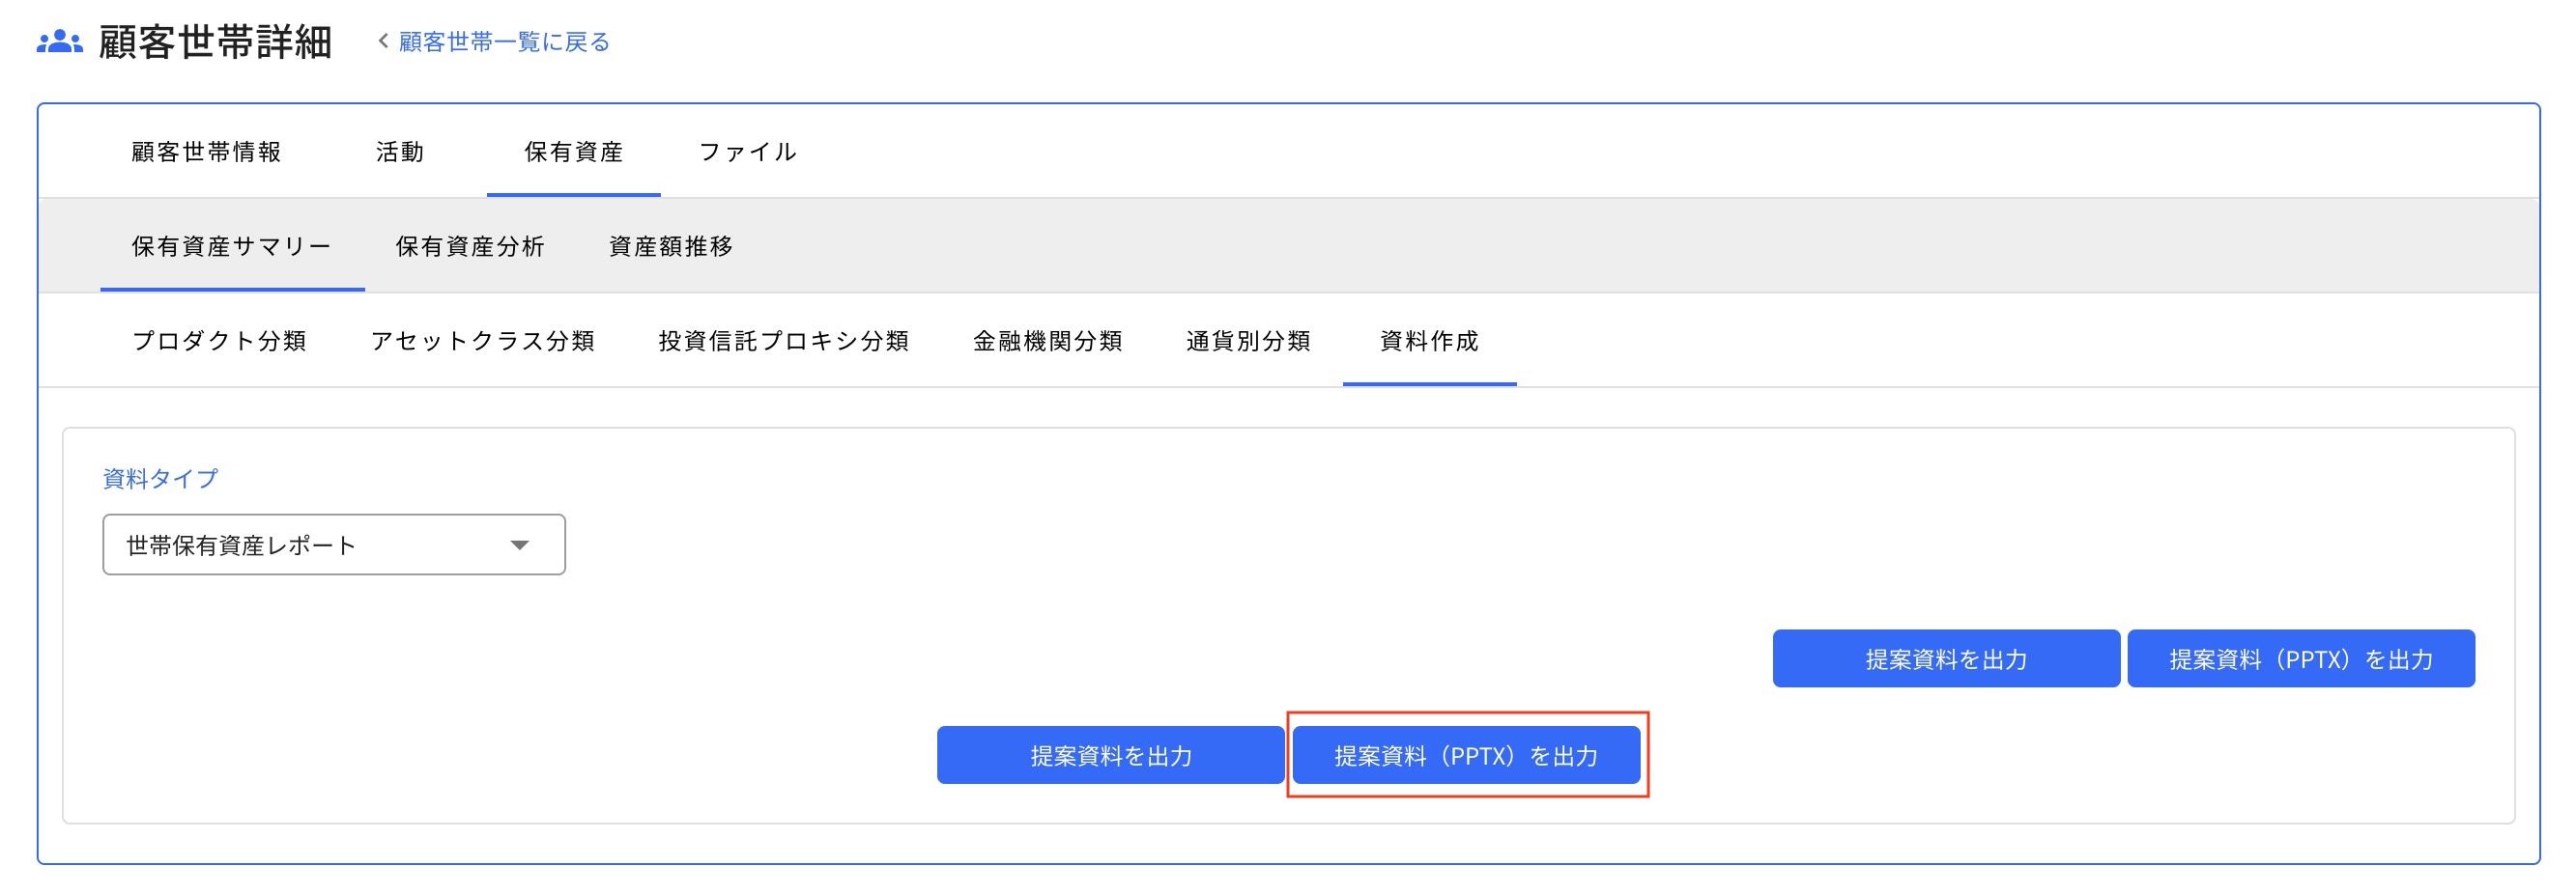Click the household people icon beside 顧客世帯詳細
The height and width of the screenshot is (894, 2576).
(x=59, y=41)
